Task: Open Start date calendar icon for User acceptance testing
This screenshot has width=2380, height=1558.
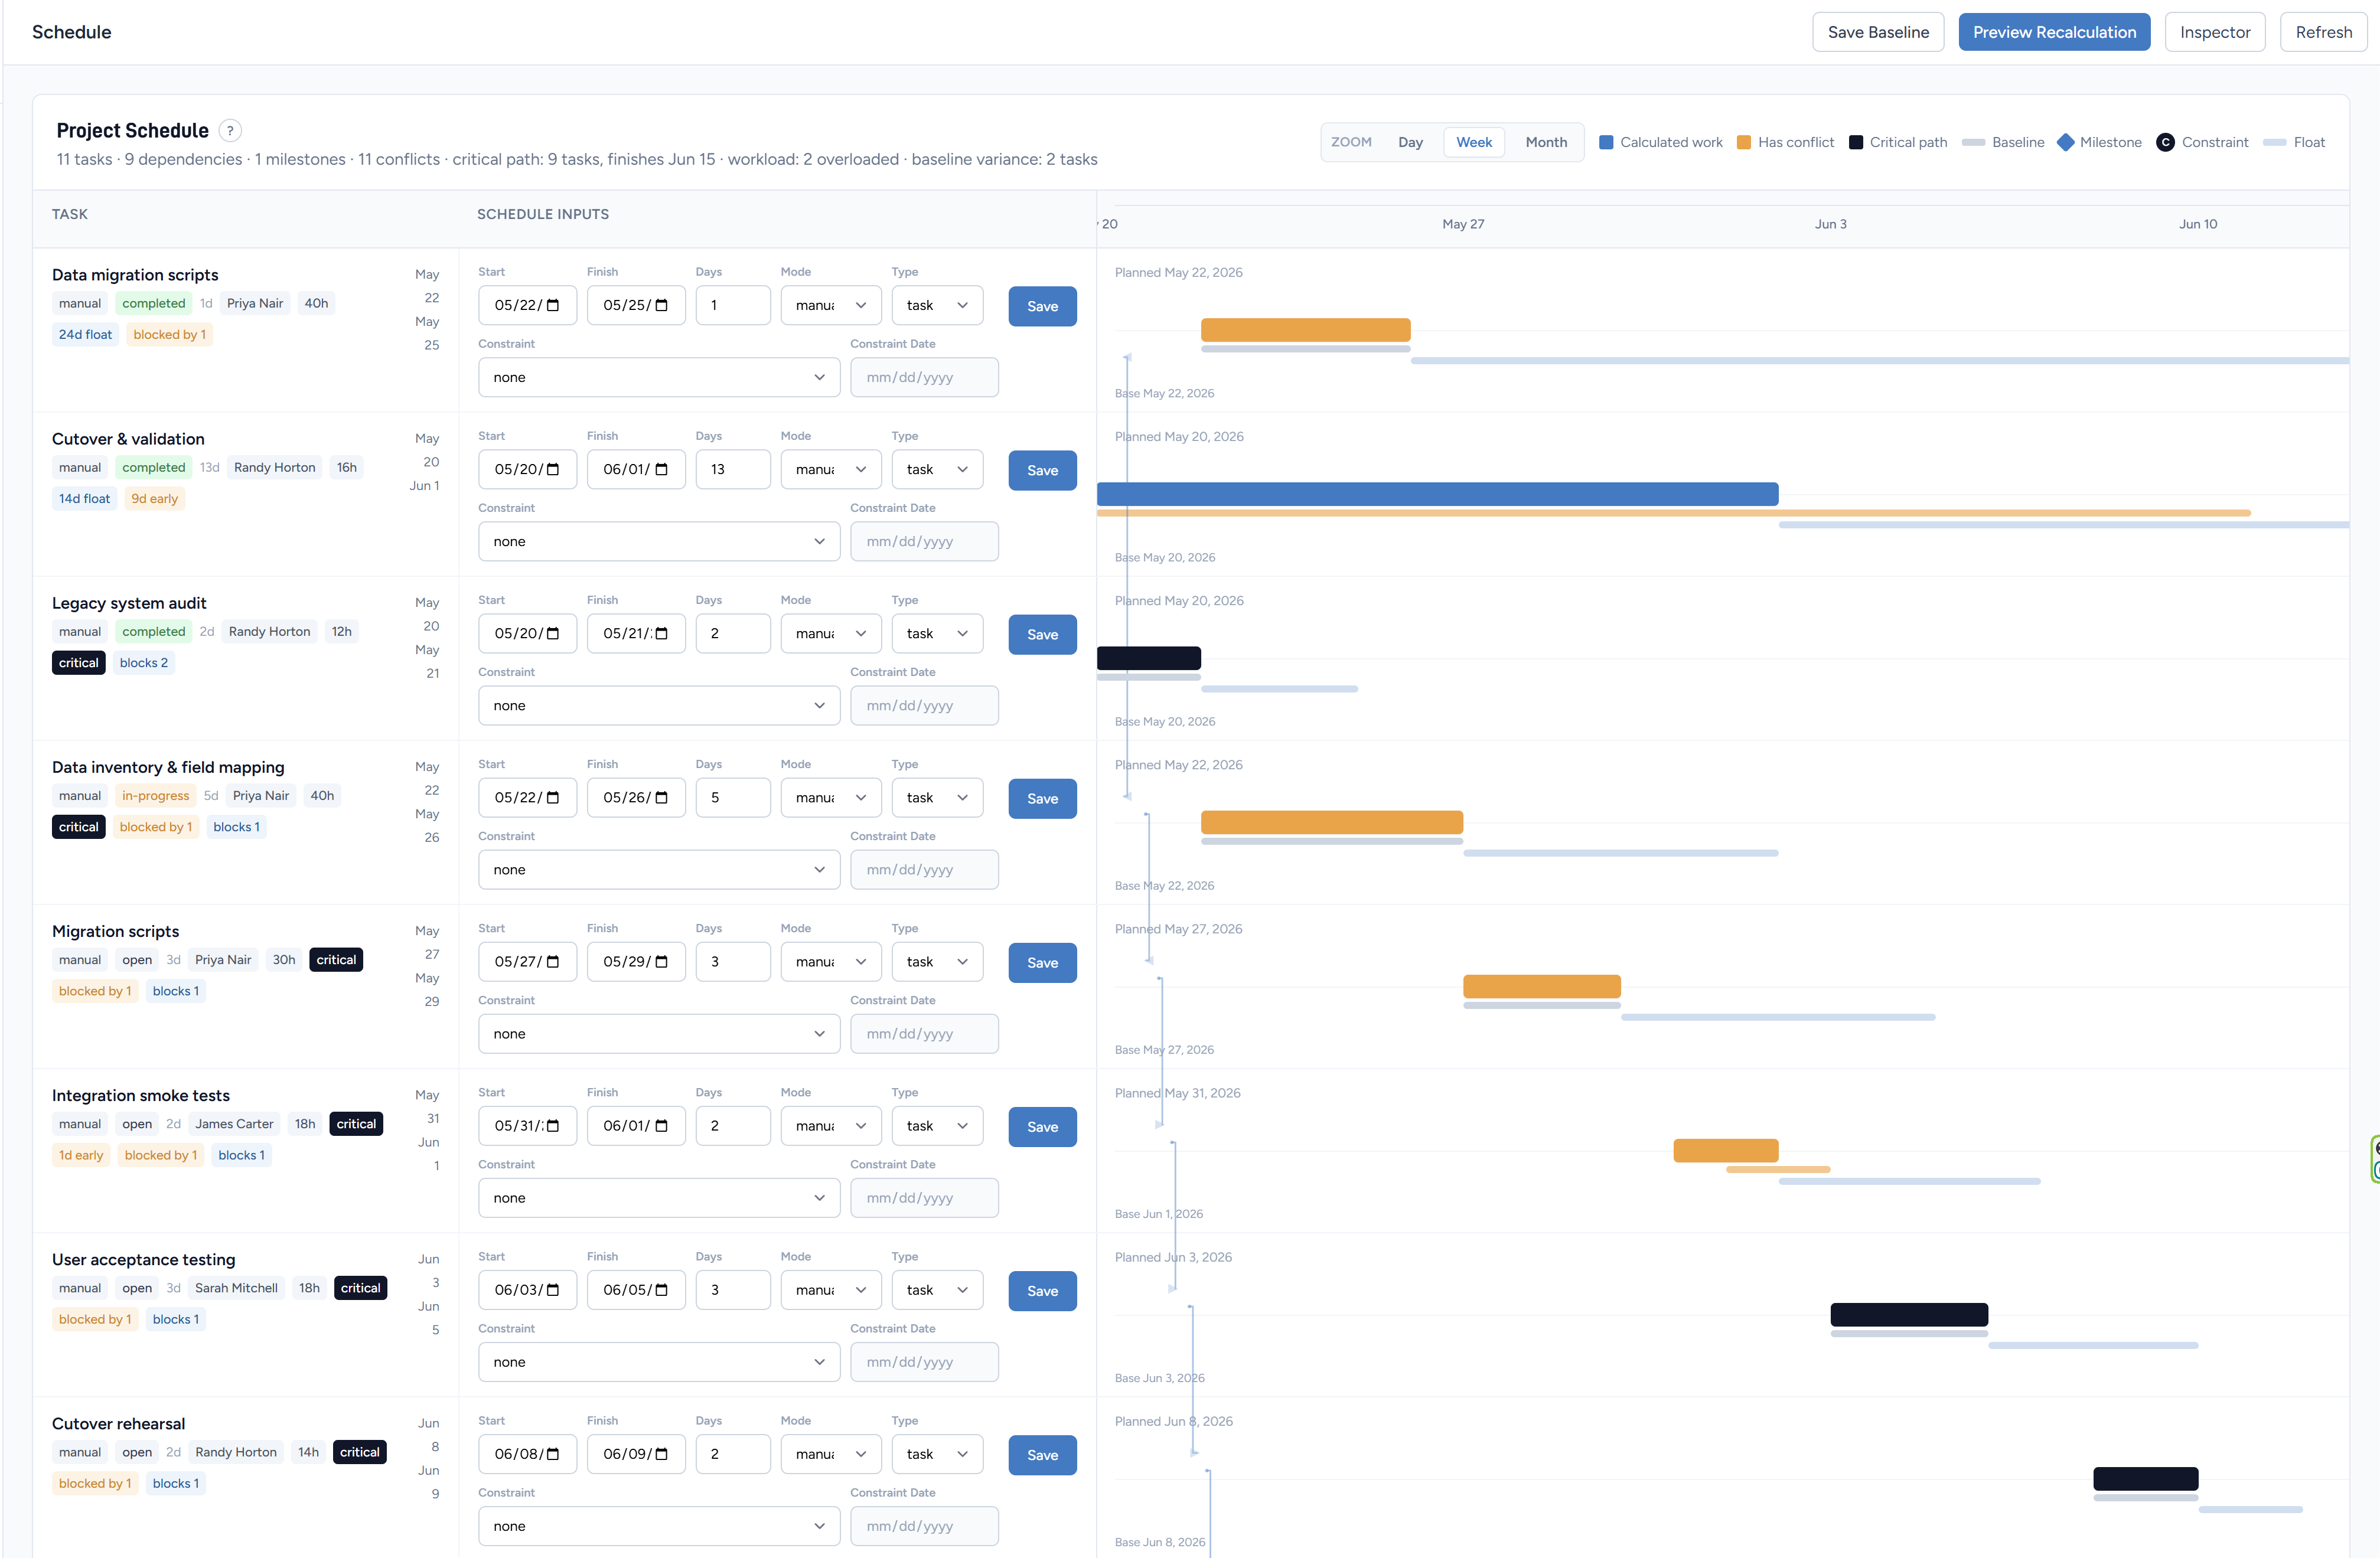Action: pyautogui.click(x=553, y=1290)
